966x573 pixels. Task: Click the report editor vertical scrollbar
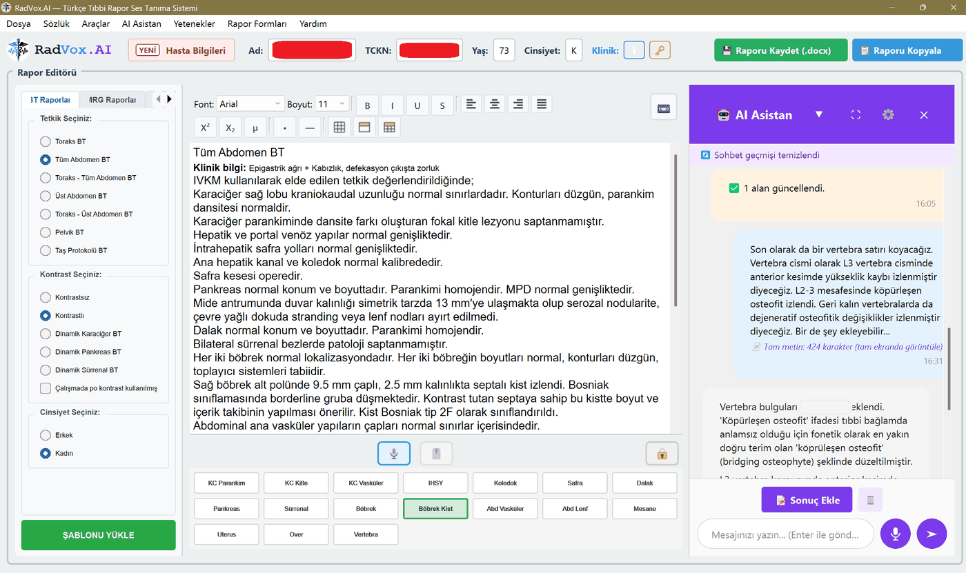pyautogui.click(x=676, y=231)
